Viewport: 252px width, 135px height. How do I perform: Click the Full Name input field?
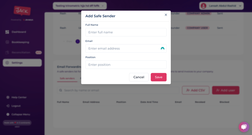(126, 32)
